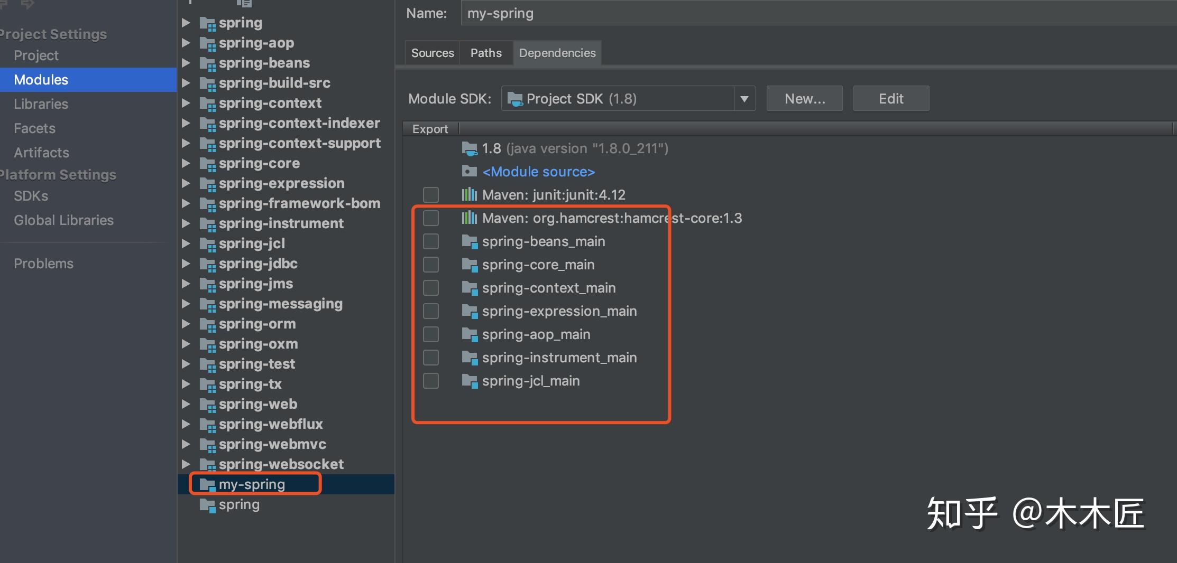Viewport: 1177px width, 563px height.
Task: Click the Export column header
Action: coord(430,129)
